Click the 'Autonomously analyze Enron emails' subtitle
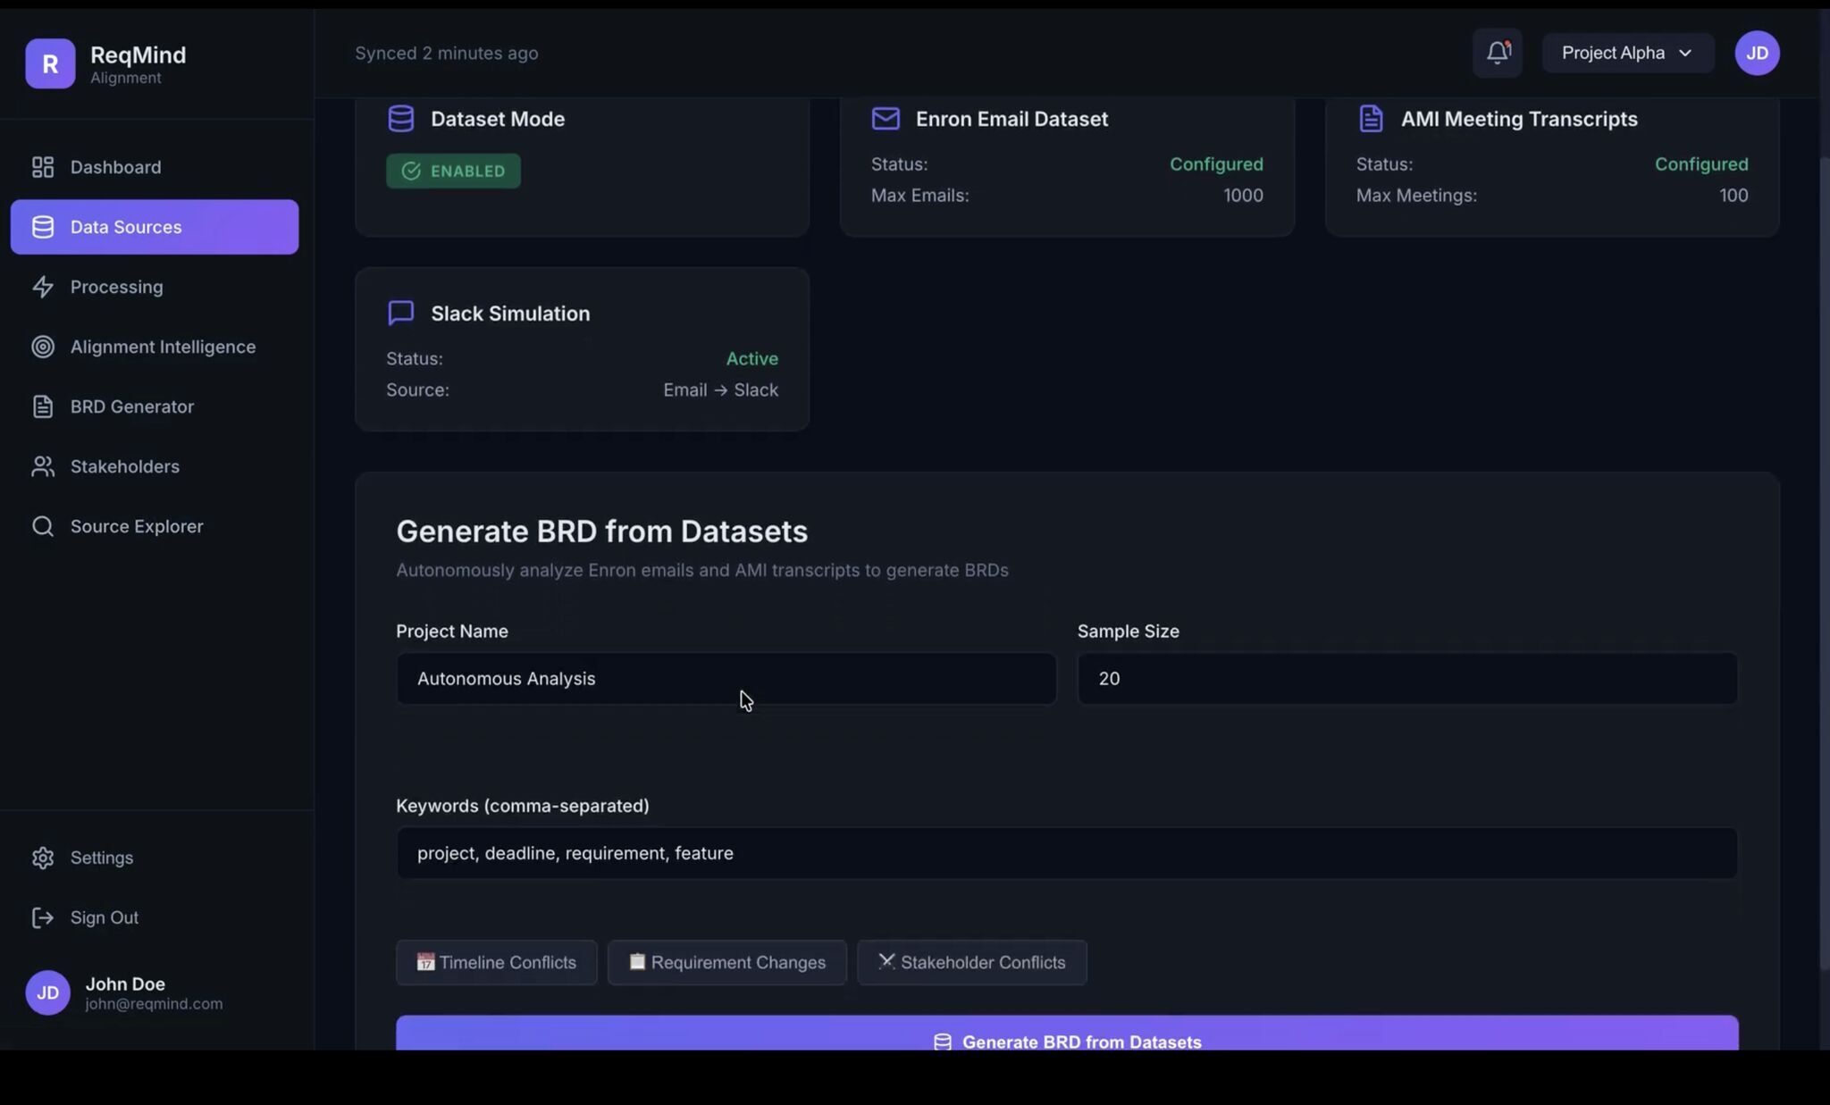This screenshot has width=1830, height=1105. tap(702, 571)
